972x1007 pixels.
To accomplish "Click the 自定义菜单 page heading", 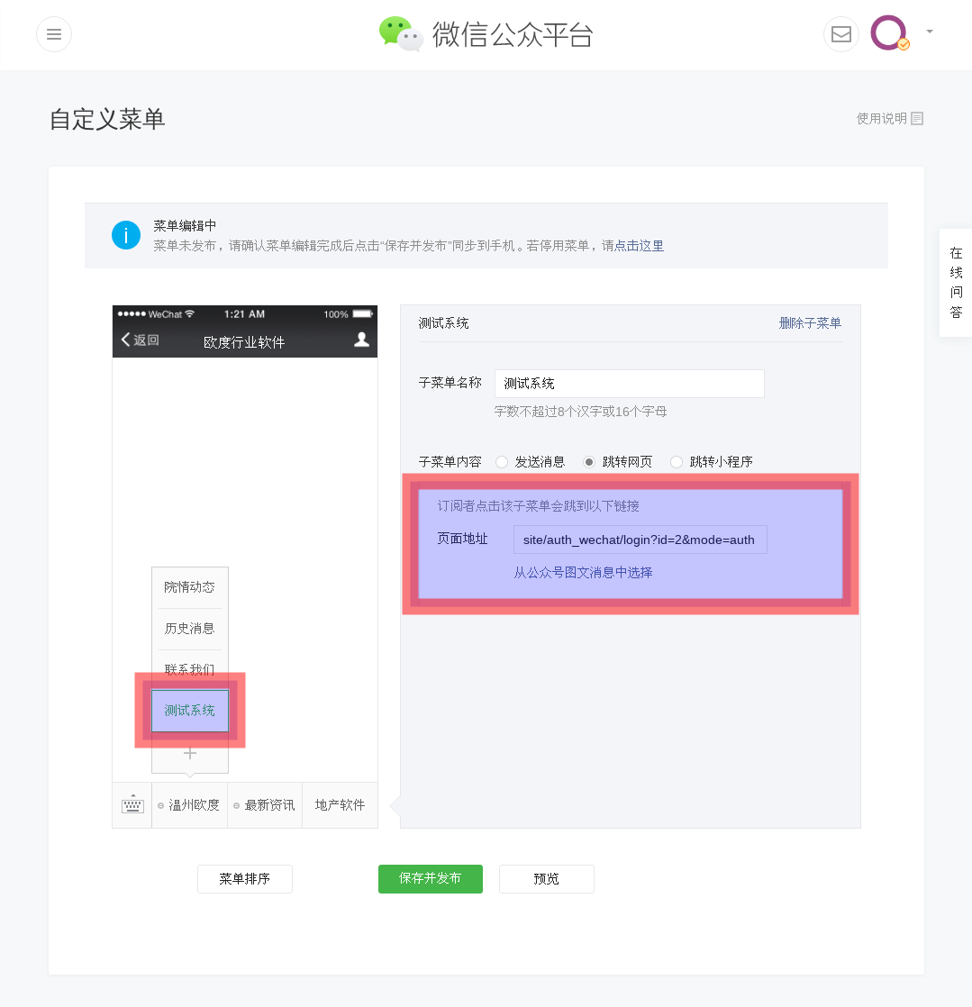I will click(x=107, y=120).
